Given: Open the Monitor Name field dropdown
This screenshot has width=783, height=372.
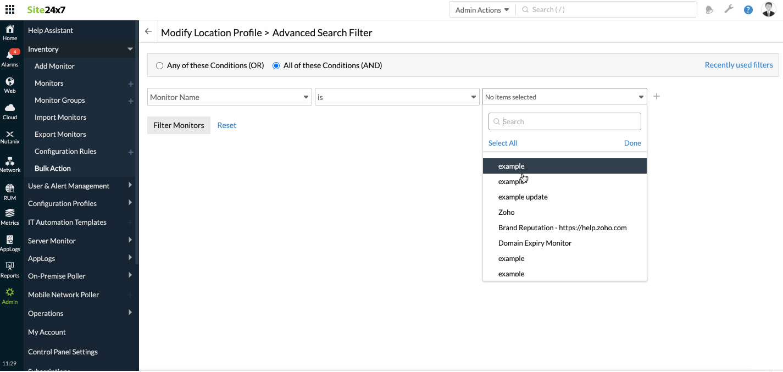Looking at the screenshot, I should (230, 97).
